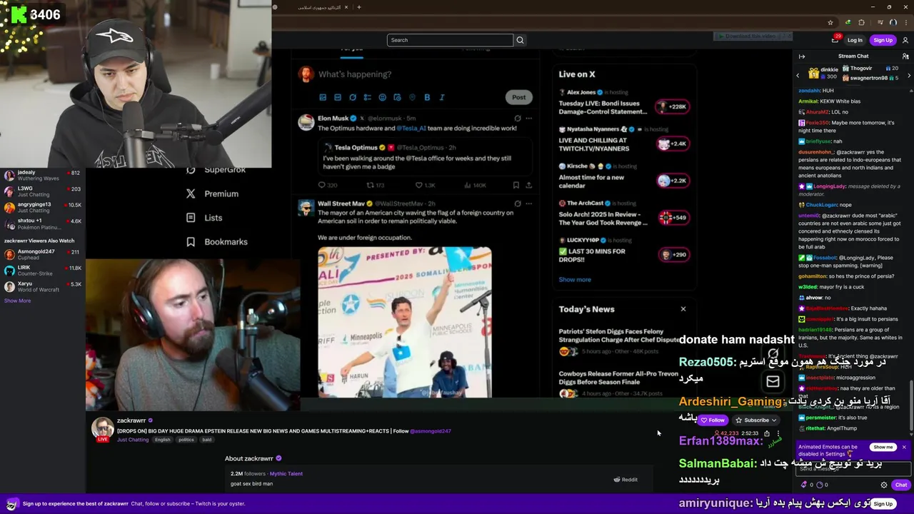Close the Today's News panel
Image resolution: width=914 pixels, height=514 pixels.
(x=683, y=309)
